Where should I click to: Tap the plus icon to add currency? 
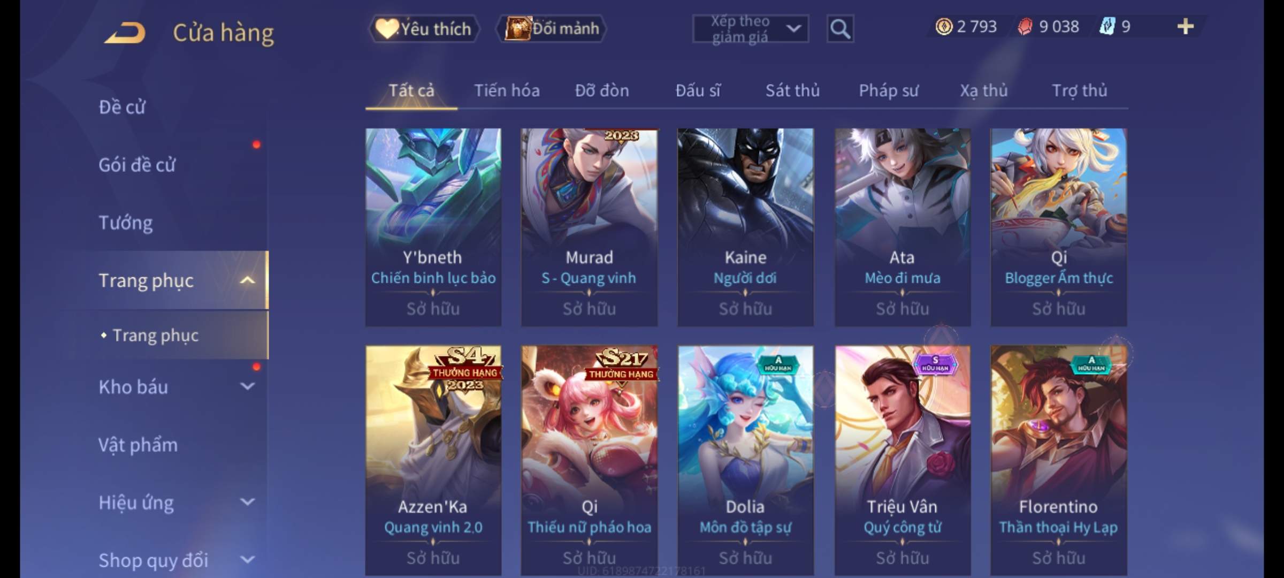1185,26
